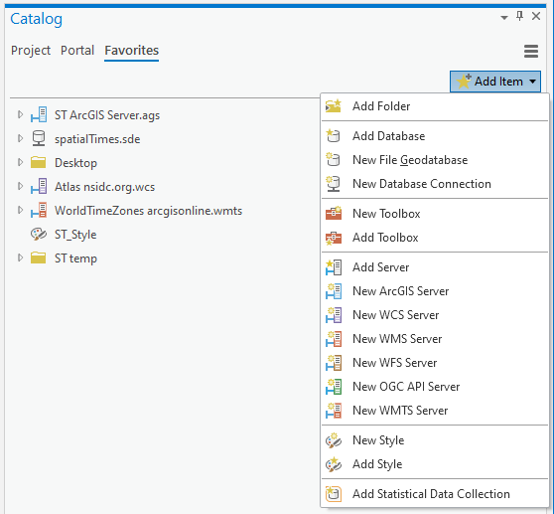Screen dimensions: 554x514
Task: Switch to the Portal tab
Action: [x=77, y=51]
